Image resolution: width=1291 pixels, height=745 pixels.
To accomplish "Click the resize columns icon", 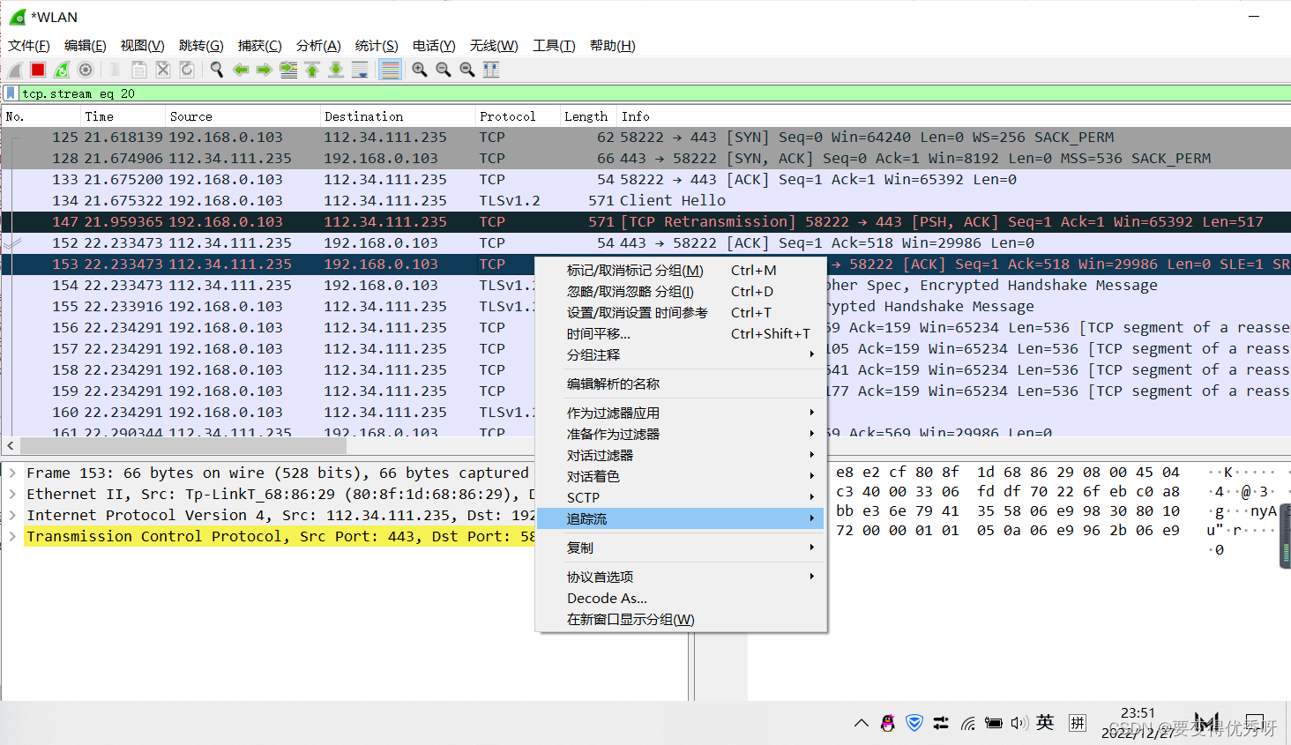I will click(491, 70).
